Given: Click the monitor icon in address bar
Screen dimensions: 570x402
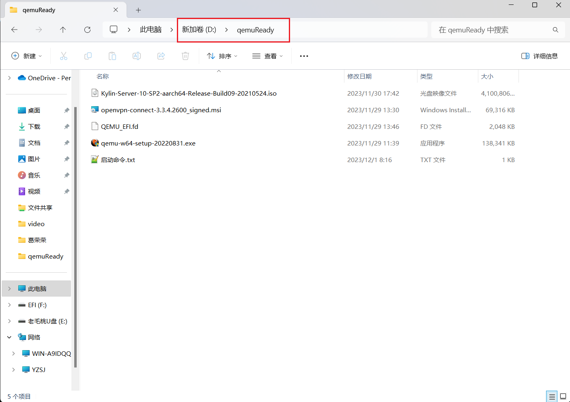Looking at the screenshot, I should (114, 30).
